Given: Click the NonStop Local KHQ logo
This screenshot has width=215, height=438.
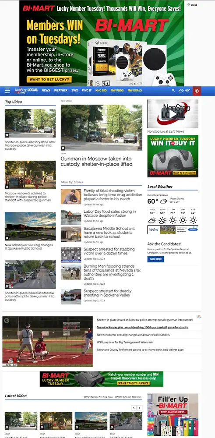Looking at the screenshot, I should [27, 91].
